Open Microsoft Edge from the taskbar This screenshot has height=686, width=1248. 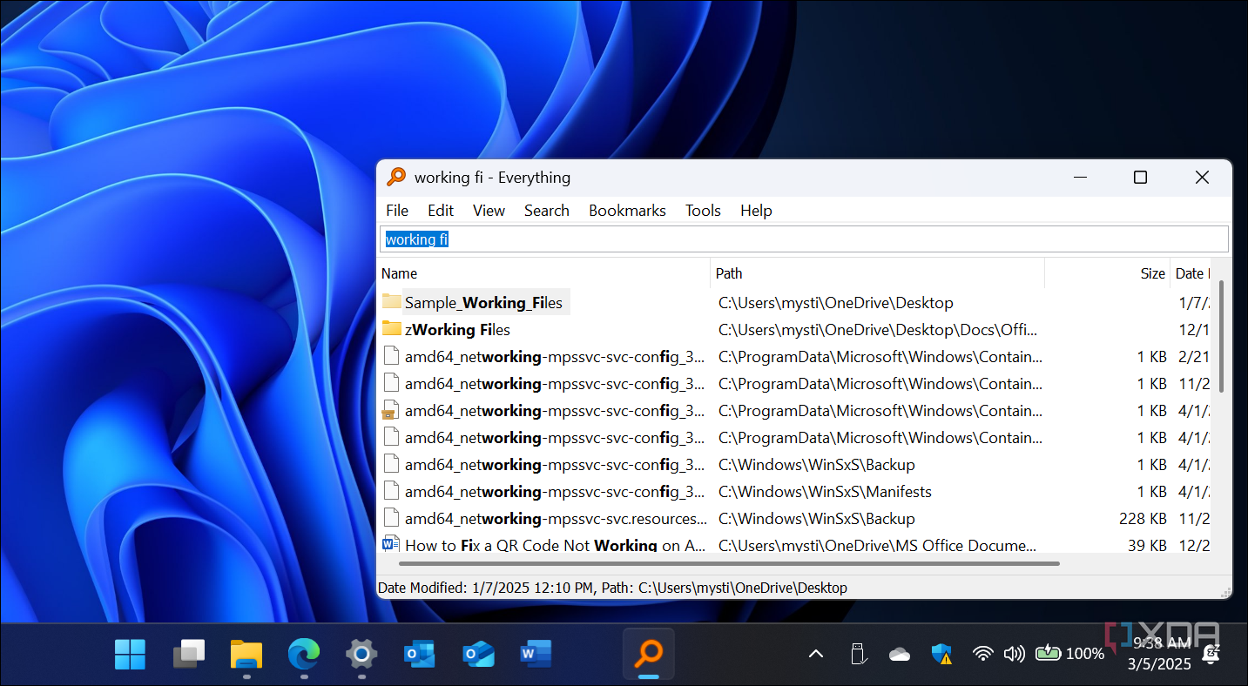coord(304,653)
